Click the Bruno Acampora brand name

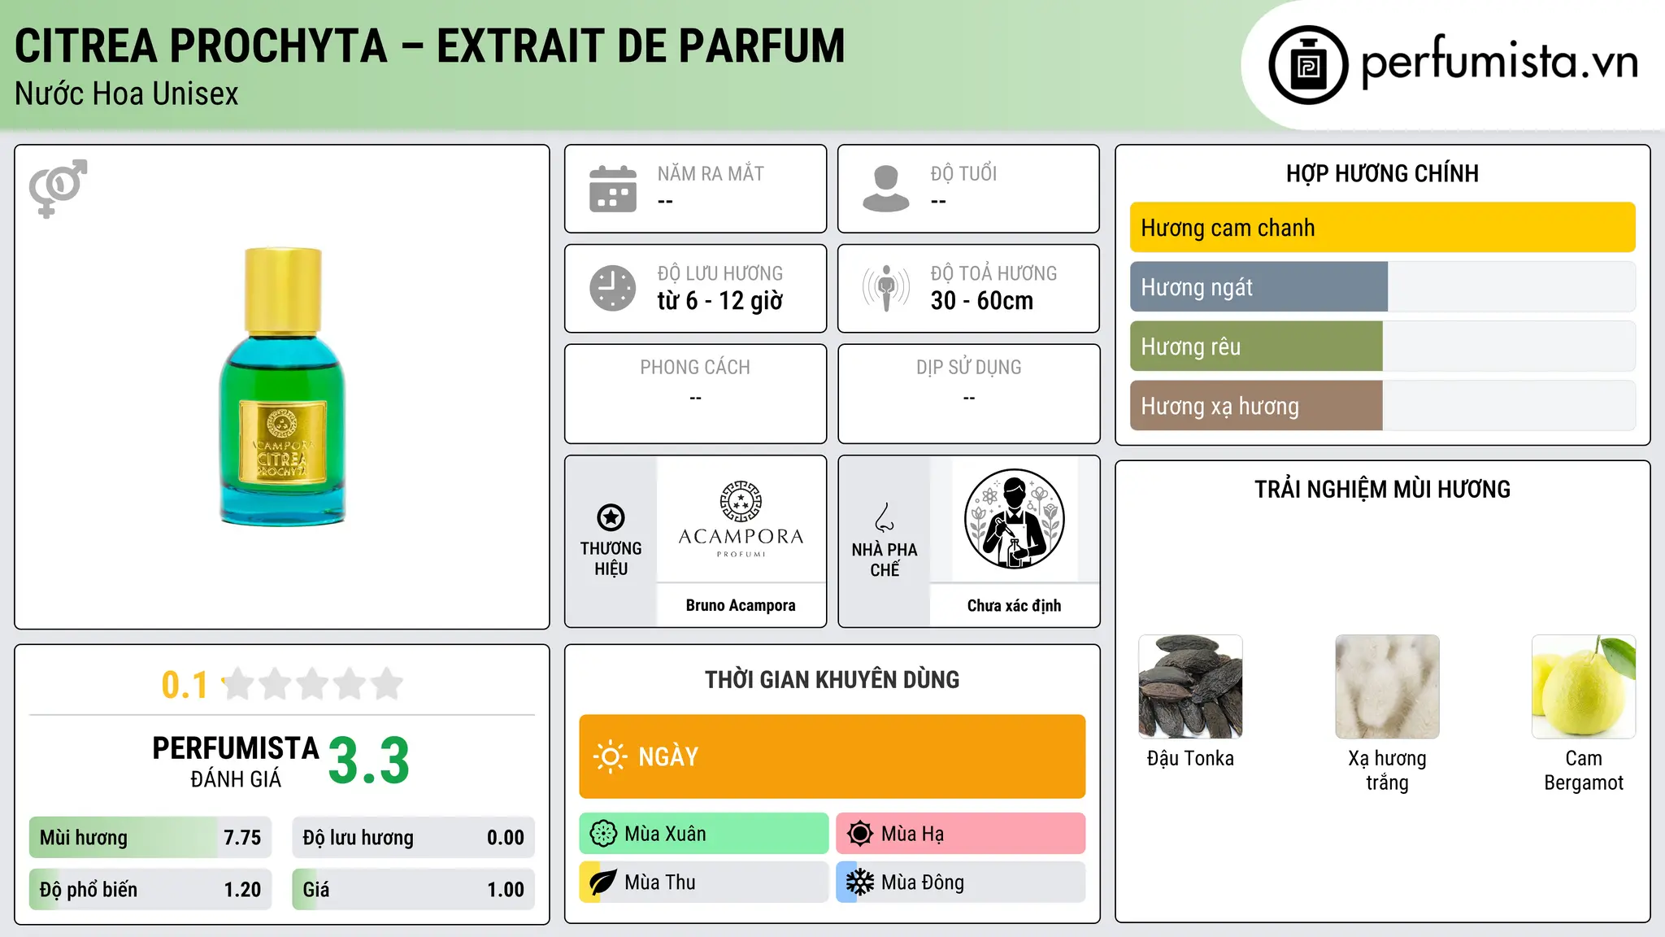pyautogui.click(x=741, y=605)
